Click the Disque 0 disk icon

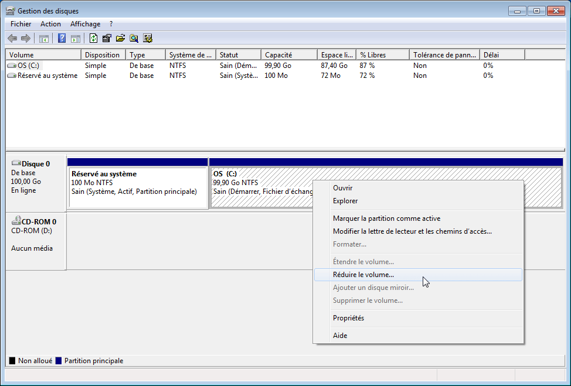pos(16,163)
